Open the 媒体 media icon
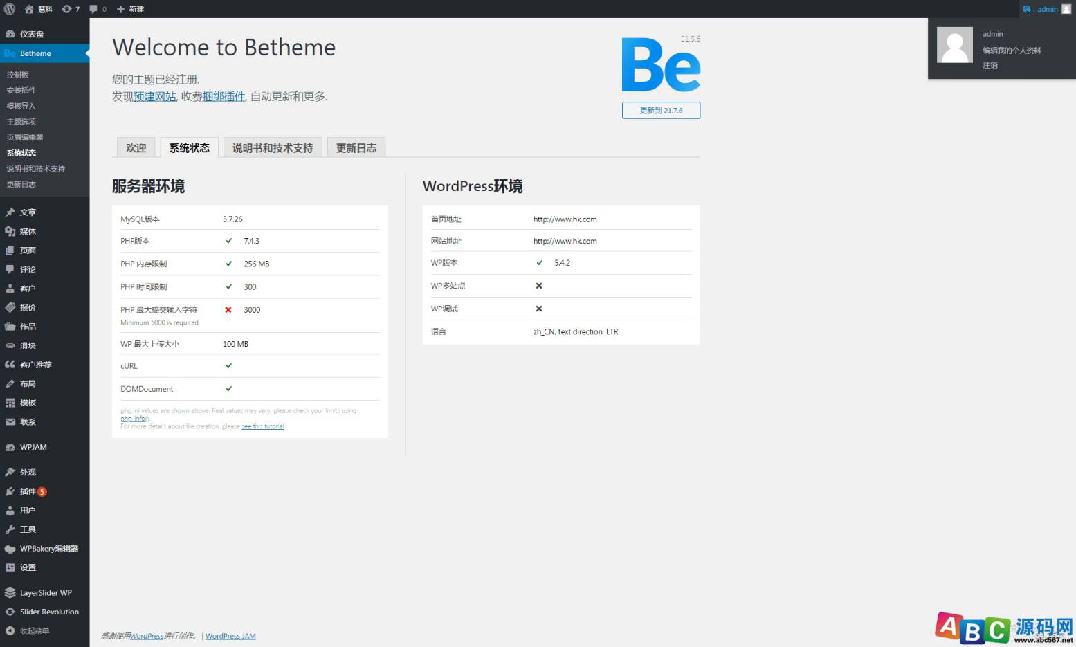The image size is (1076, 647). [10, 231]
